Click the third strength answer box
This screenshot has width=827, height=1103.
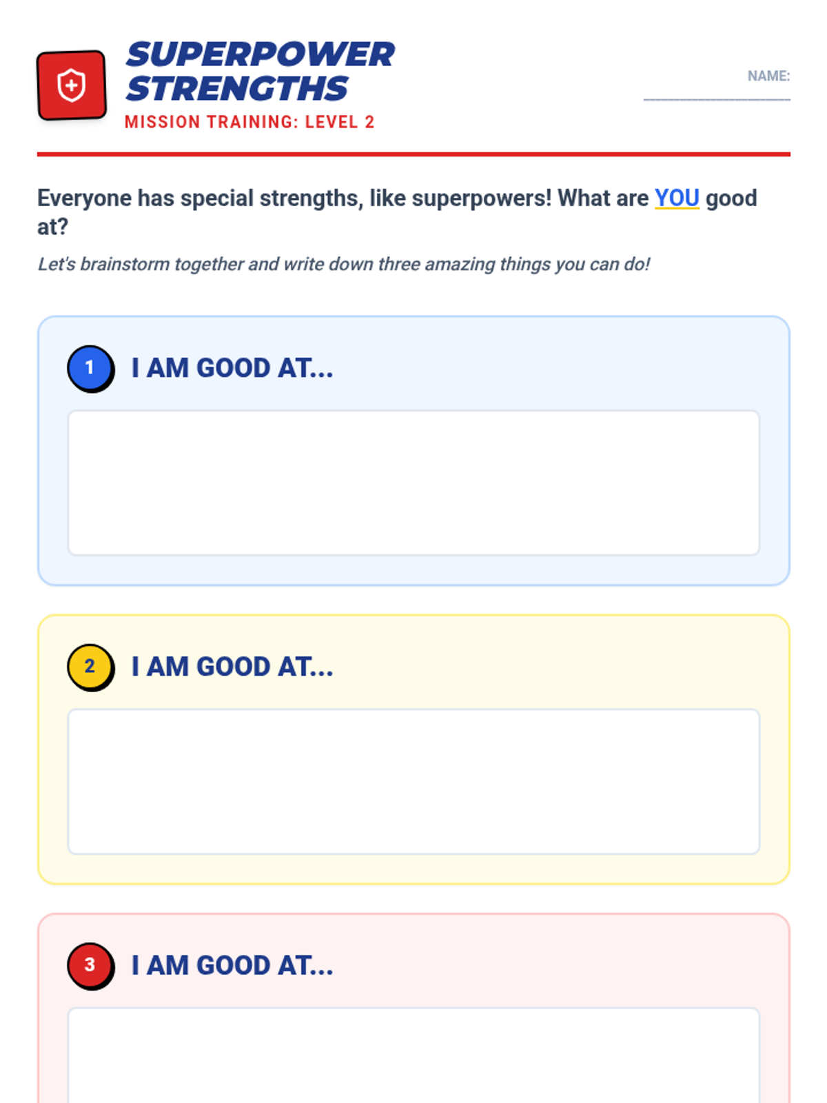click(x=413, y=1055)
